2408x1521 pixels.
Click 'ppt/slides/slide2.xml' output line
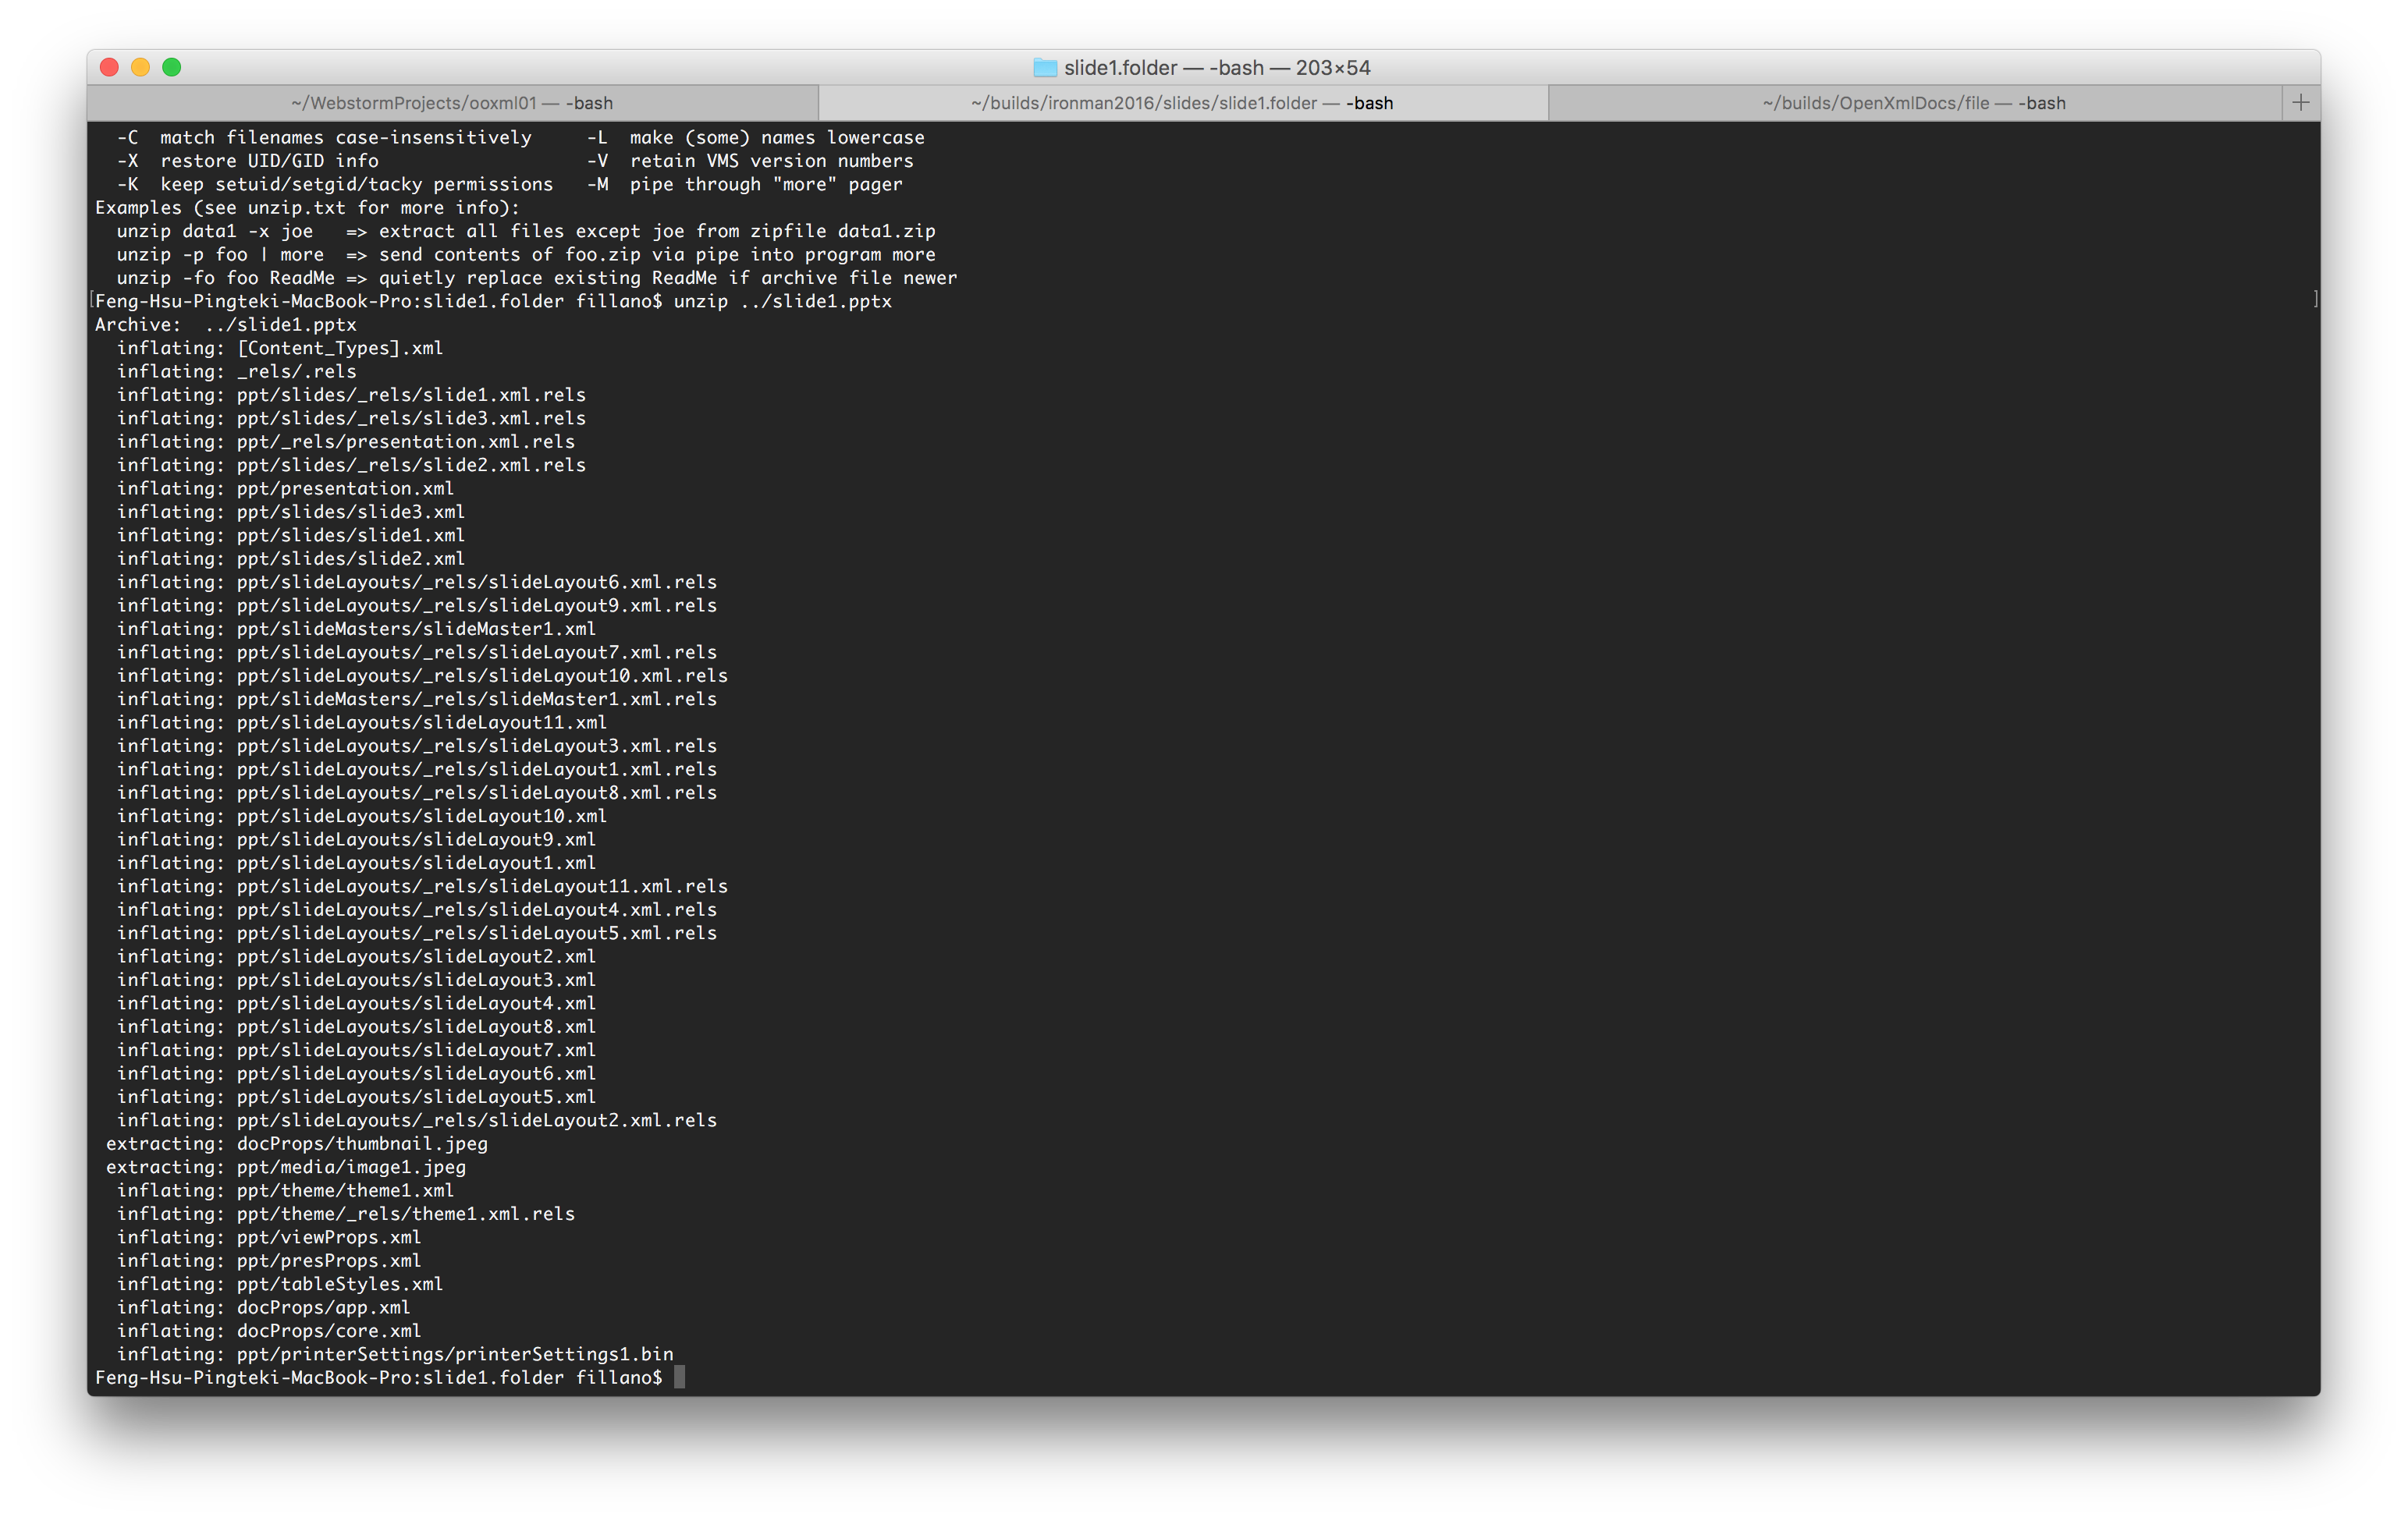[x=291, y=558]
